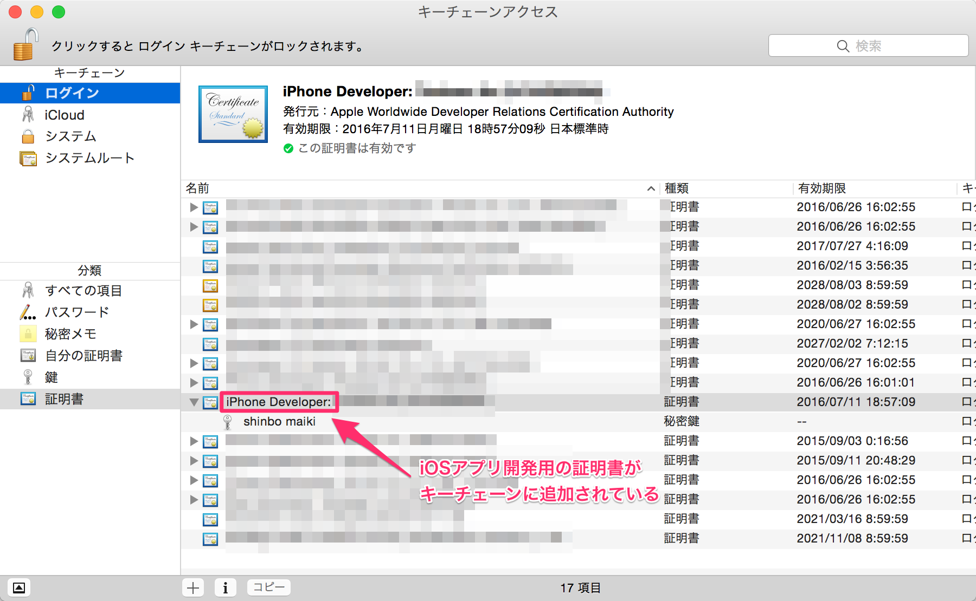Open item info with the i button
Viewport: 976px width, 601px height.
point(226,587)
